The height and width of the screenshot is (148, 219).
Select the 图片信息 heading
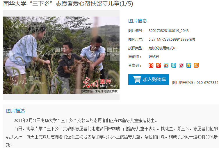point(138,21)
